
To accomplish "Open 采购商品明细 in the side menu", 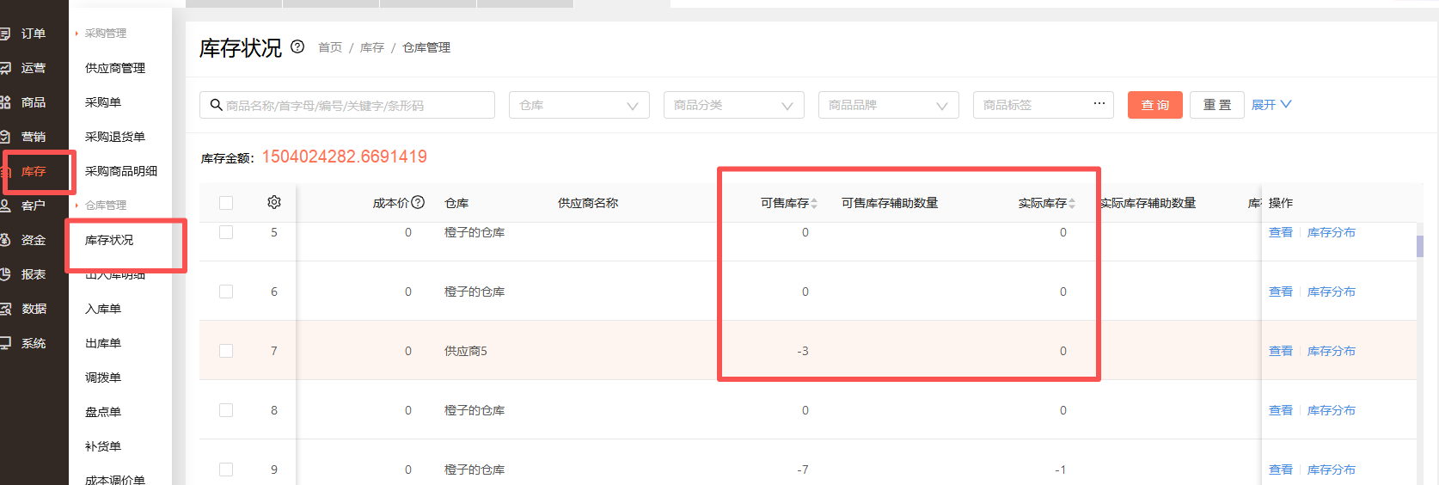I will (121, 171).
